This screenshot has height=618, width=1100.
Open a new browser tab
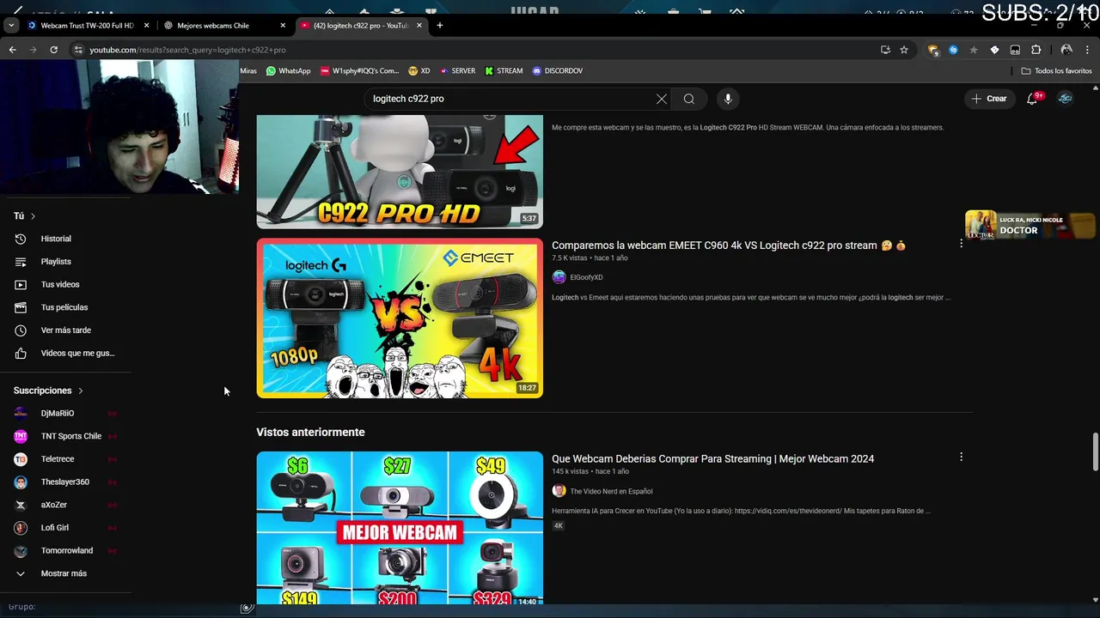(x=440, y=25)
